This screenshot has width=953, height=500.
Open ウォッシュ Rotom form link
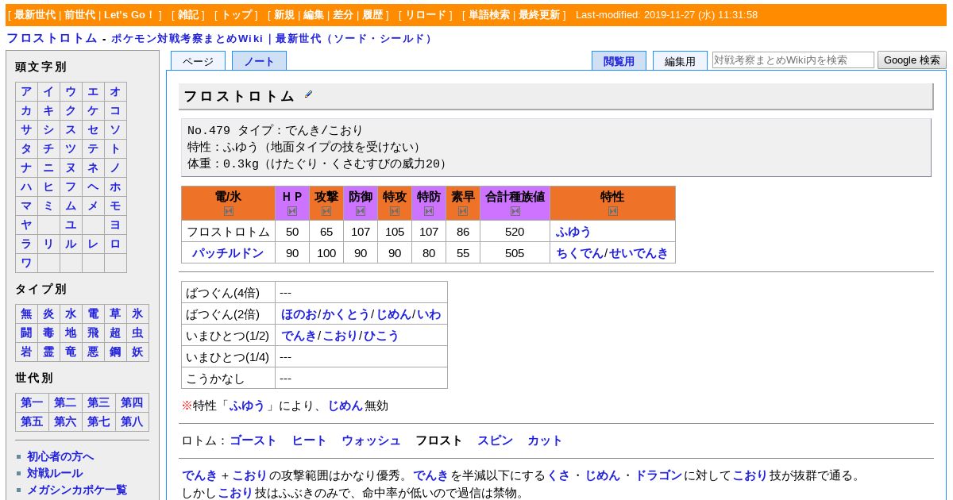pos(372,440)
